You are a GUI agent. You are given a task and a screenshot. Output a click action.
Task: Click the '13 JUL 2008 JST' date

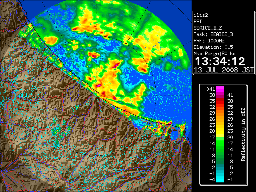coord(224,70)
